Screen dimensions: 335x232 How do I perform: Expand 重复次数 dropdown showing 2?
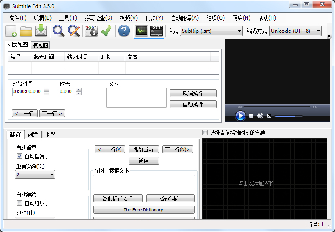click(x=35, y=175)
